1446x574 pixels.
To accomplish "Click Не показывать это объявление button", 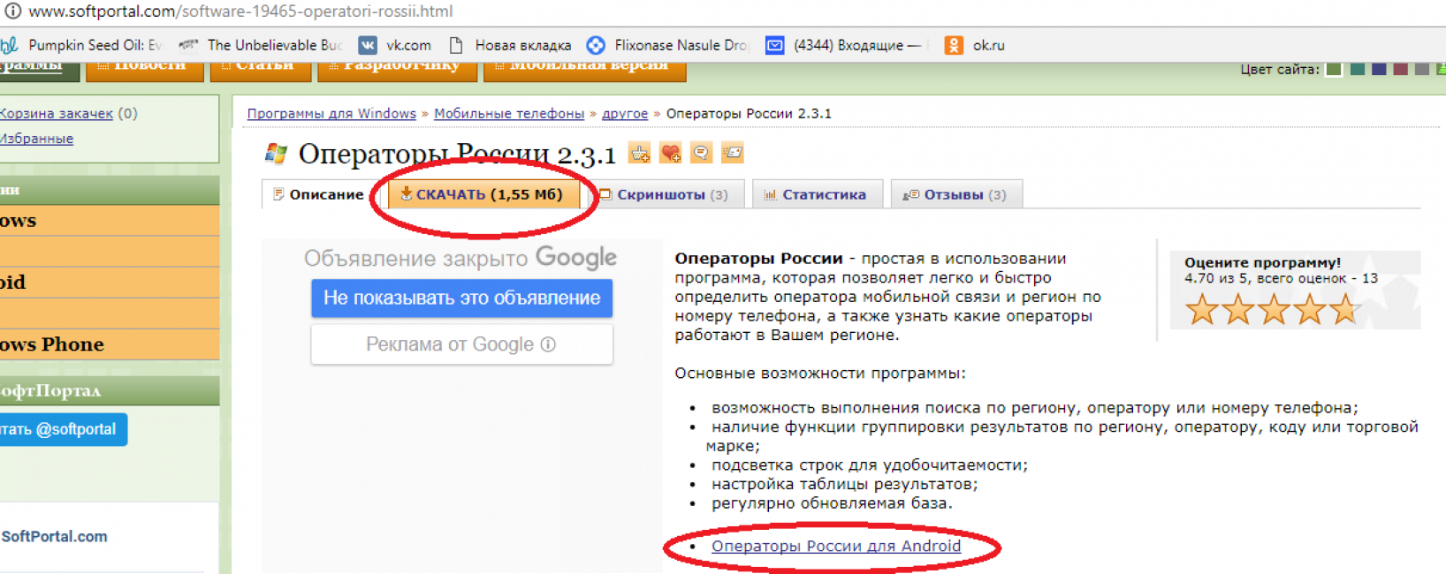I will point(461,298).
